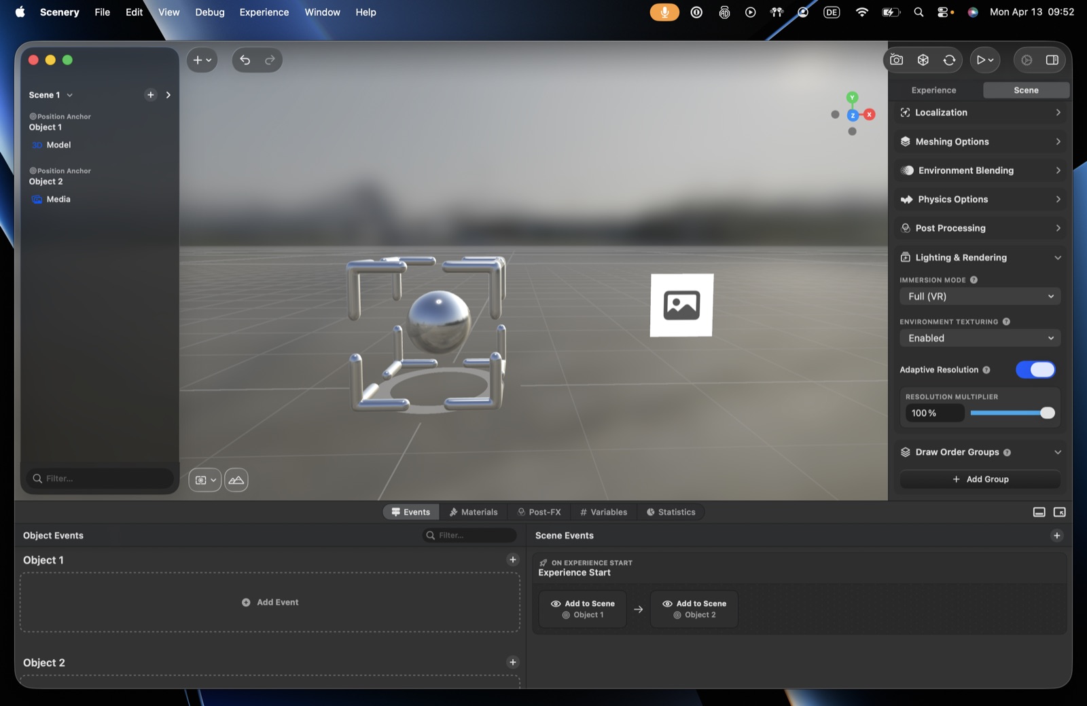Toggle the environment landscape icon

236,480
